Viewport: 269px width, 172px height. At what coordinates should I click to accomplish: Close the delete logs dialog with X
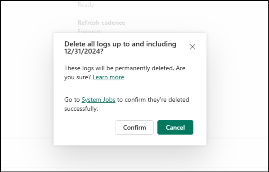click(x=193, y=47)
